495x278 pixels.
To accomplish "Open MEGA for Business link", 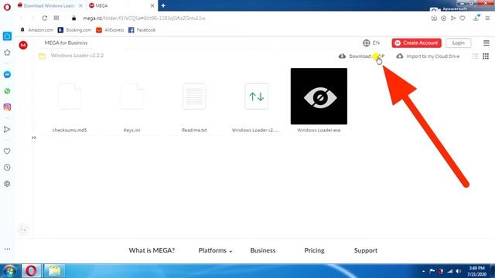I will coord(66,43).
